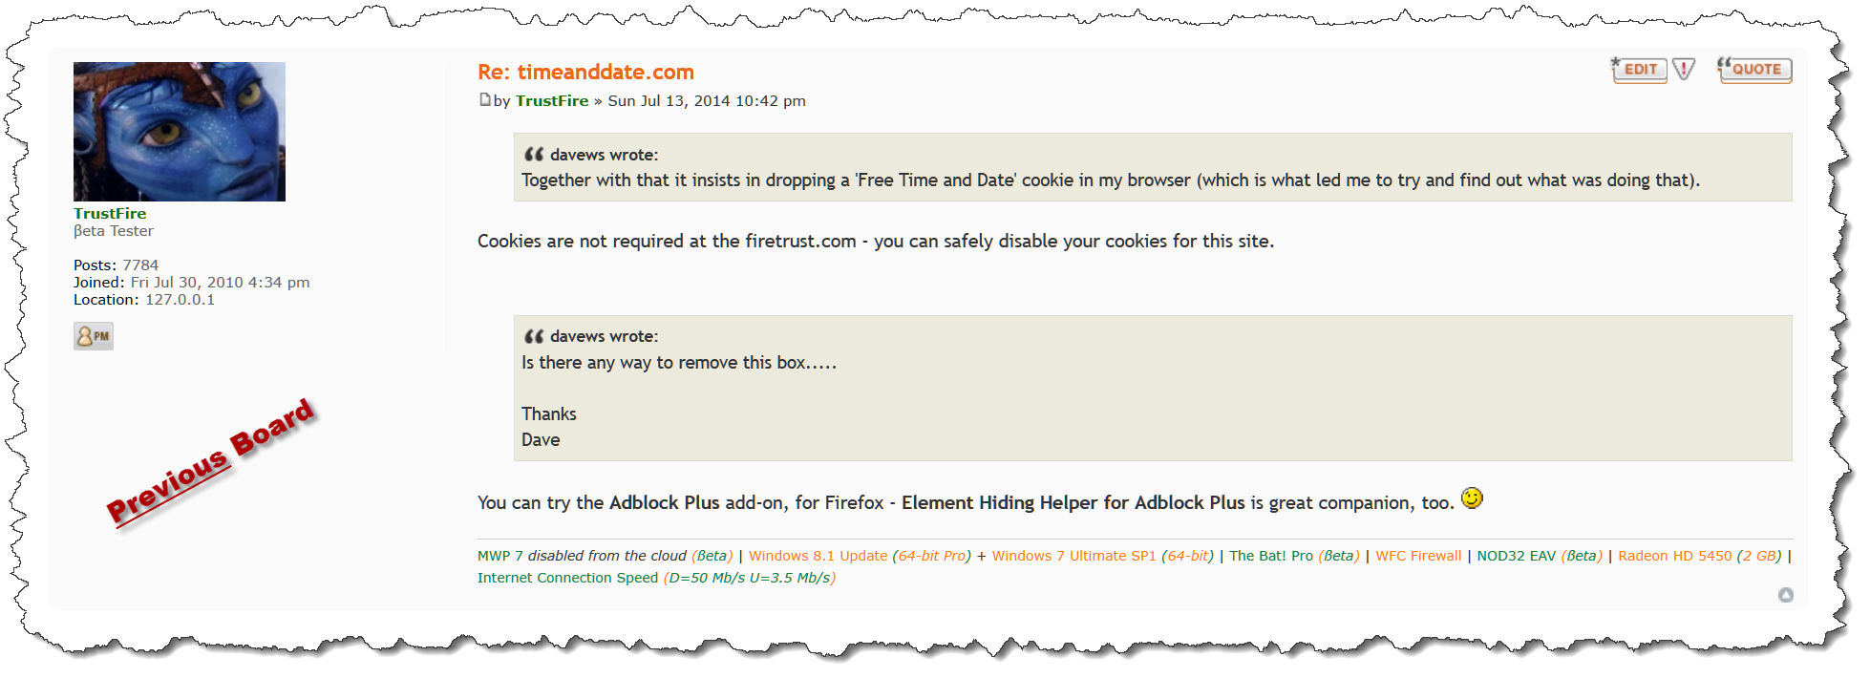Click 'Radeon HD 5450' in the signature
This screenshot has width=1870, height=678.
click(1674, 556)
